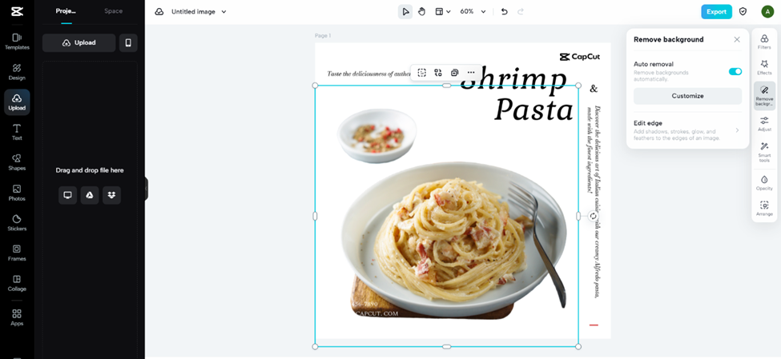Select the CAPCUT.COM text on canvas
Screen dimensions: 781x359
(x=376, y=313)
